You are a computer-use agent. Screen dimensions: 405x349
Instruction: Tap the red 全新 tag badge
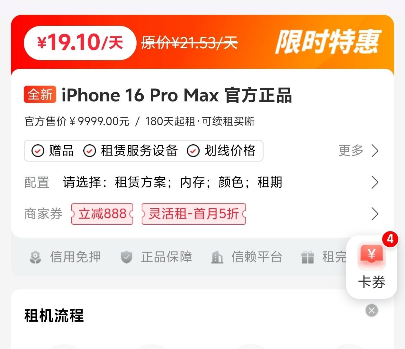[x=40, y=95]
